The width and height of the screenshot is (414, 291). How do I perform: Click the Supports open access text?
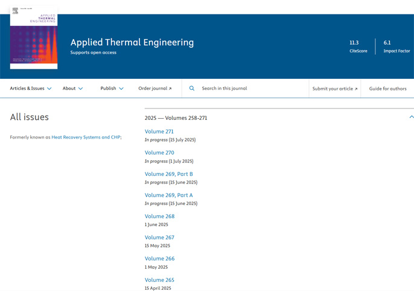[93, 52]
